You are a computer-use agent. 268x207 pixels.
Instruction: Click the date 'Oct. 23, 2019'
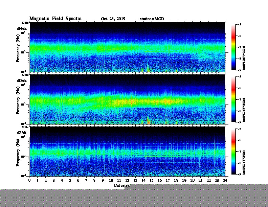tap(113, 19)
